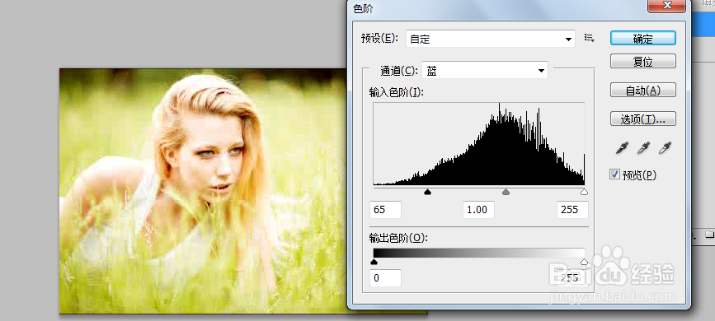Click the 确定 button
The image size is (715, 321).
tap(643, 39)
